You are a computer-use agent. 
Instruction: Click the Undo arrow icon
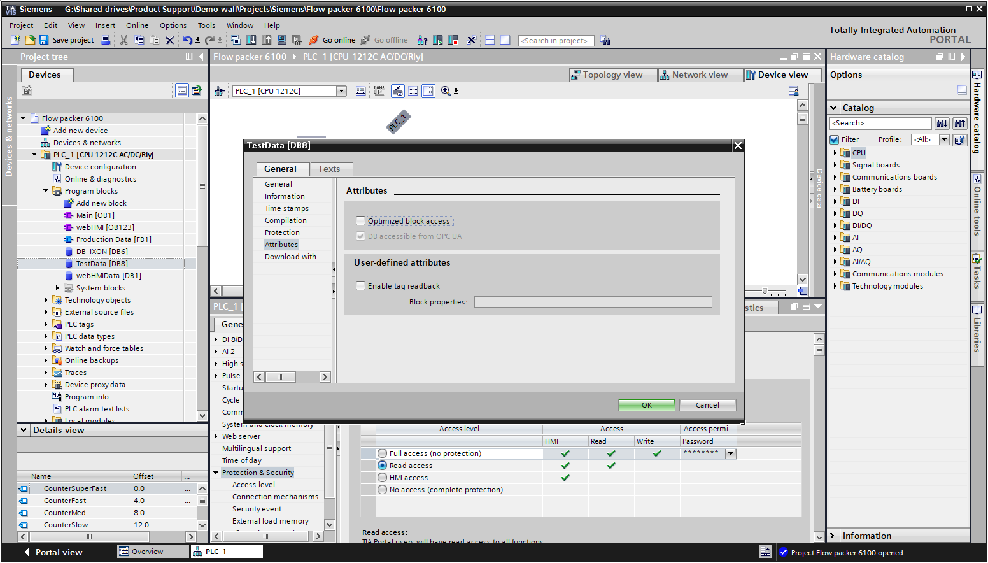pyautogui.click(x=187, y=40)
